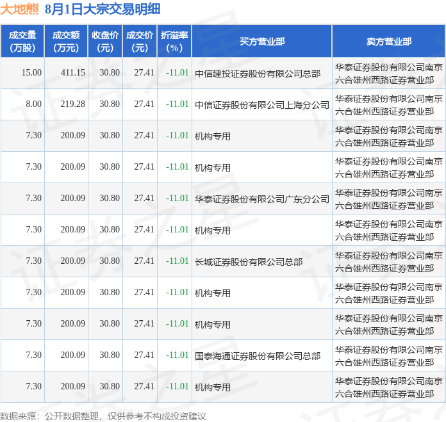Viewport: 446px width, 422px height.
Task: Select the 成交额(万元) column header
Action: [x=66, y=42]
